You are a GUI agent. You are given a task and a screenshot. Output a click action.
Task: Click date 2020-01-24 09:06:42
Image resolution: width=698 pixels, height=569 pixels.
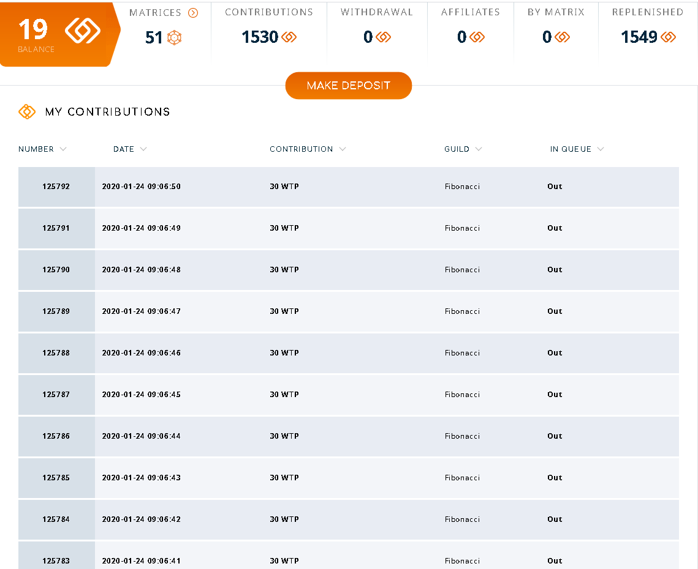point(141,519)
